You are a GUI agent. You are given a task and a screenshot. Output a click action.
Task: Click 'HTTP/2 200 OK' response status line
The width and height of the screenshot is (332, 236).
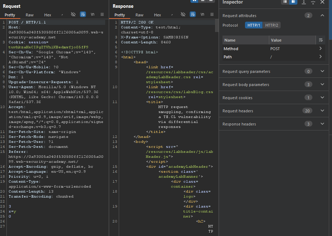[x=137, y=22]
